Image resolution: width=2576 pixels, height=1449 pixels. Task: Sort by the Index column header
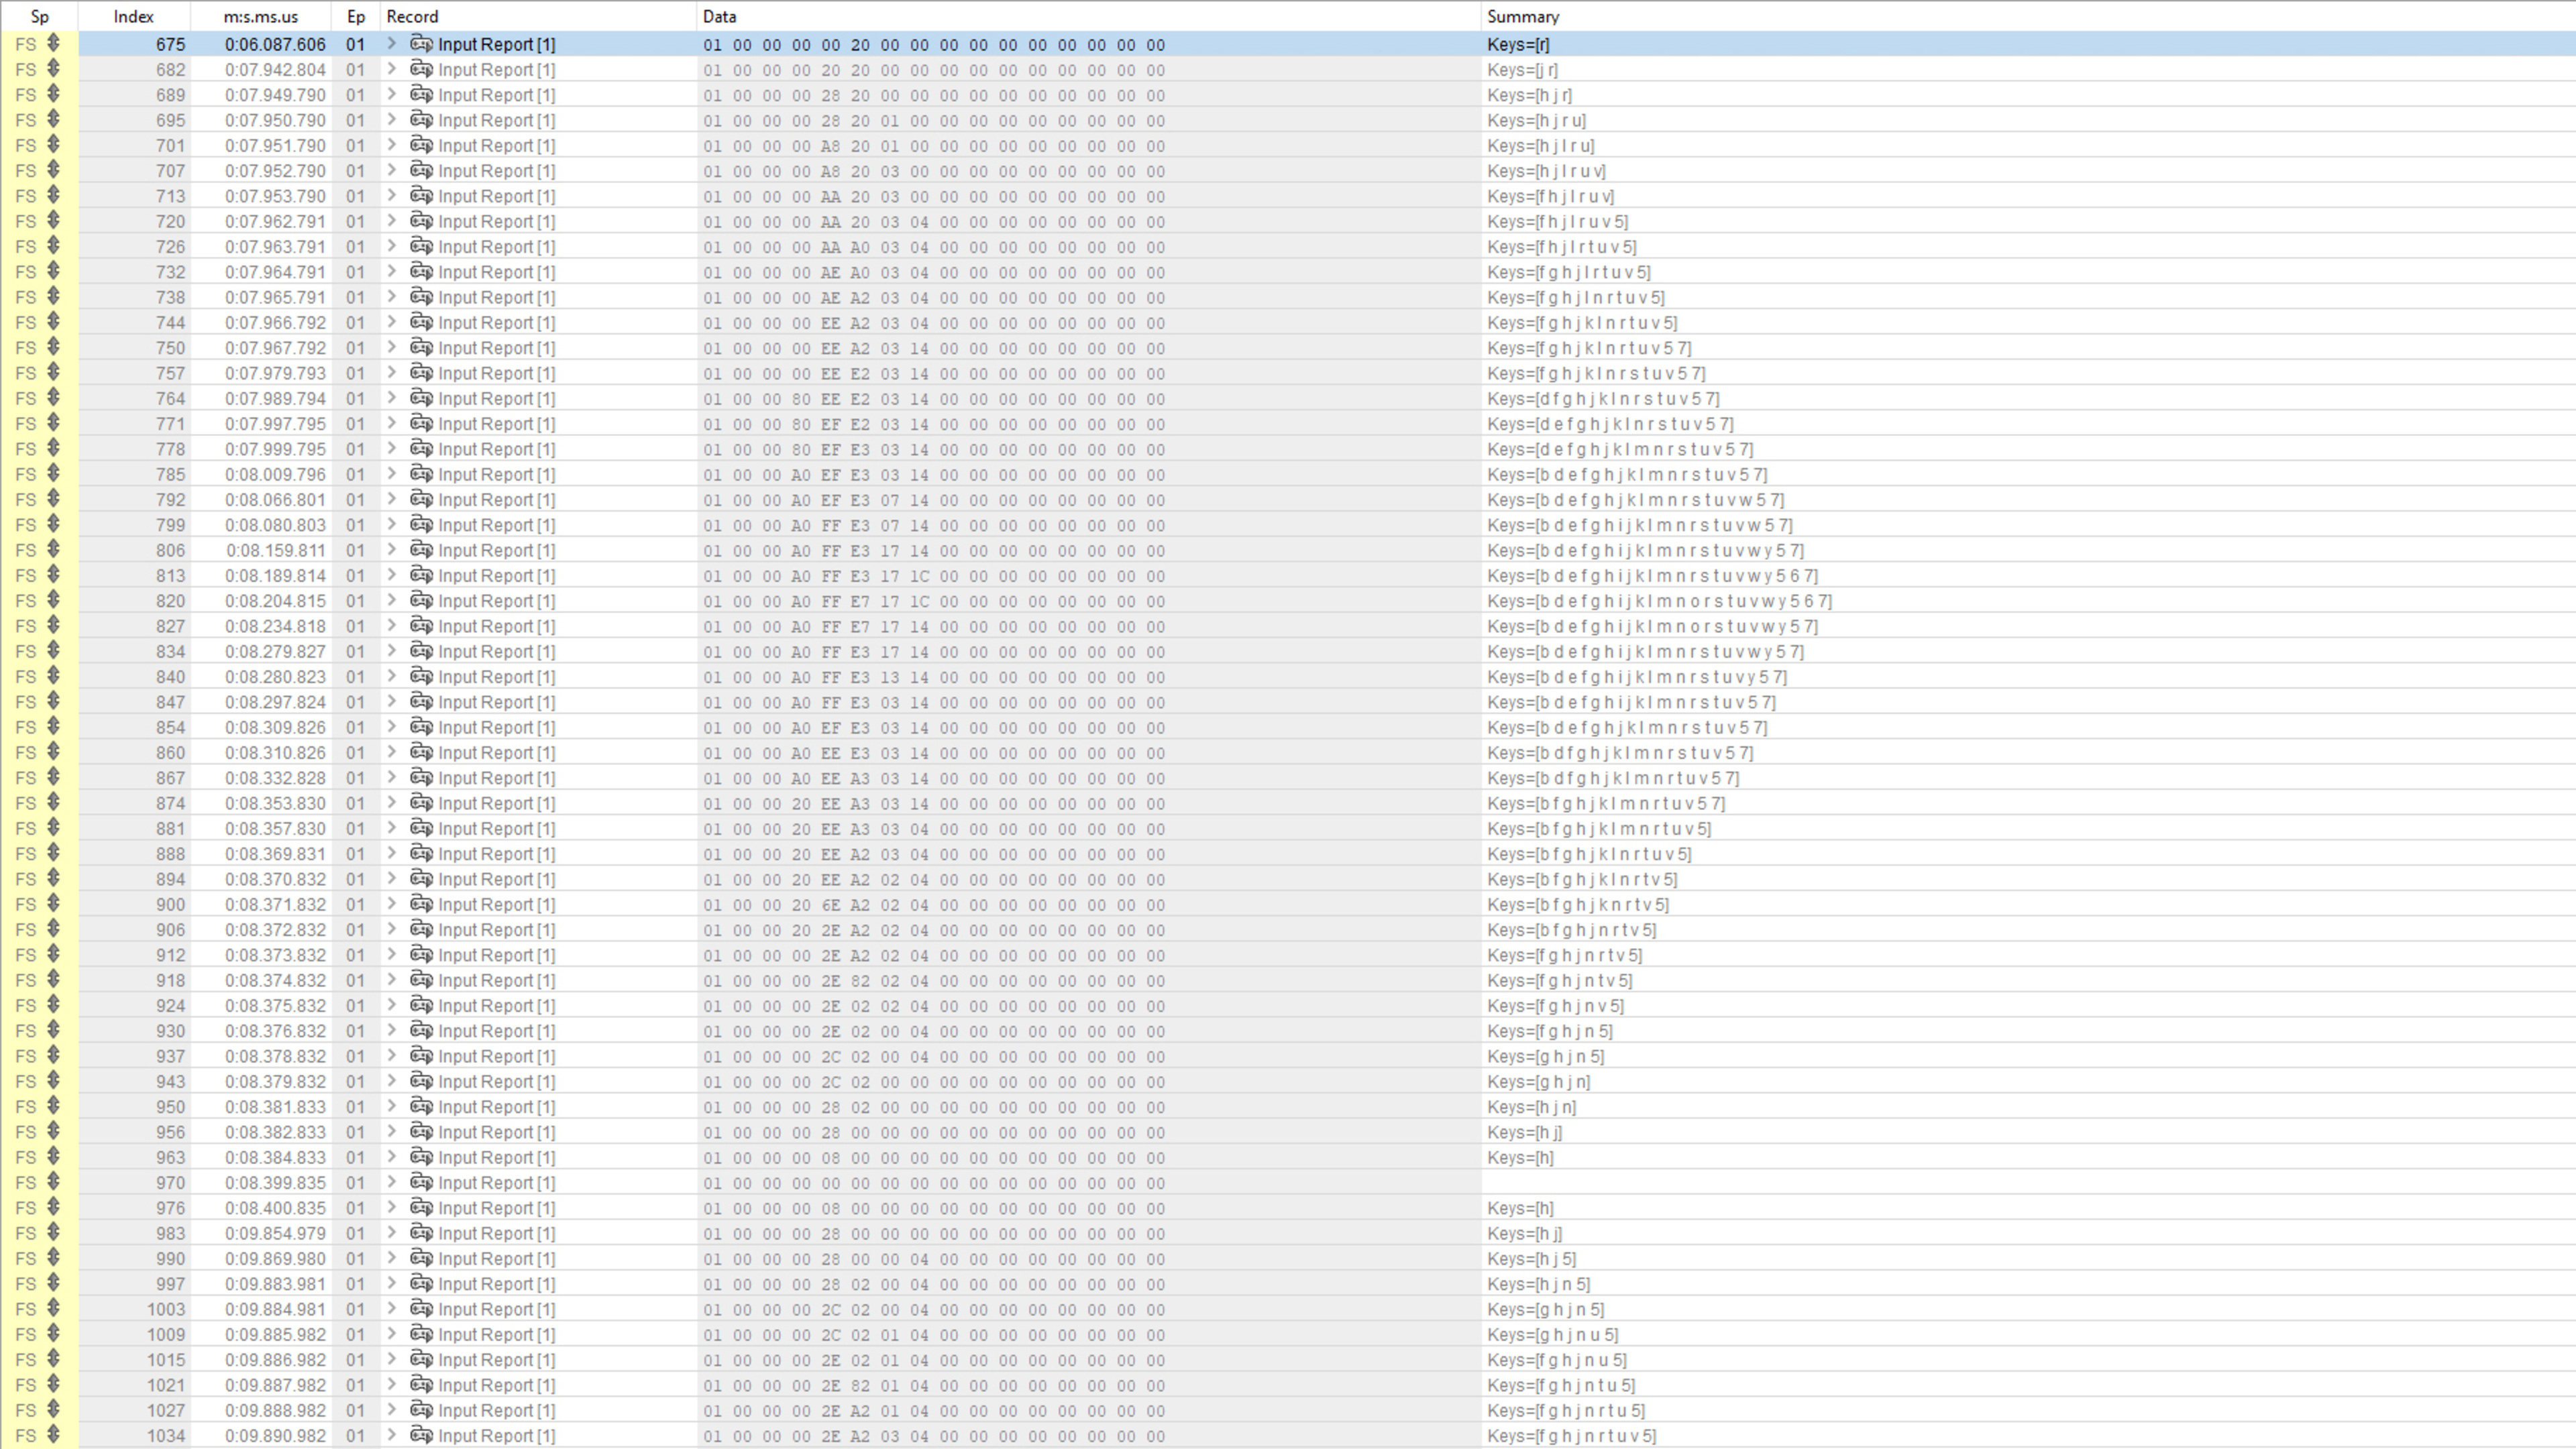coord(133,16)
